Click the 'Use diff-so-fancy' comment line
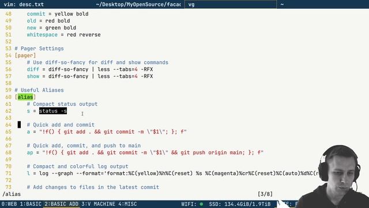This screenshot has height=208, width=369. (x=97, y=62)
